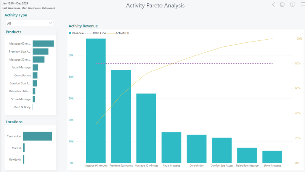The width and height of the screenshot is (305, 172).
Task: Filter by Reykjavik location bar
Action: [24, 159]
